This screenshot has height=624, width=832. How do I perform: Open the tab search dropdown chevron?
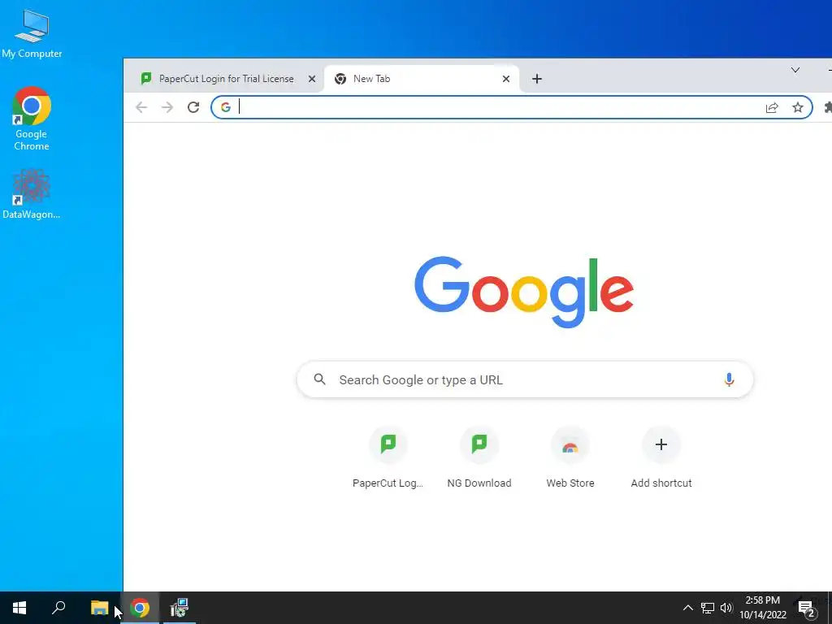[795, 70]
